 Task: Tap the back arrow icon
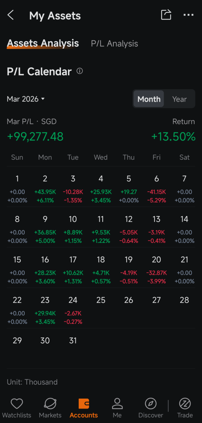10,15
